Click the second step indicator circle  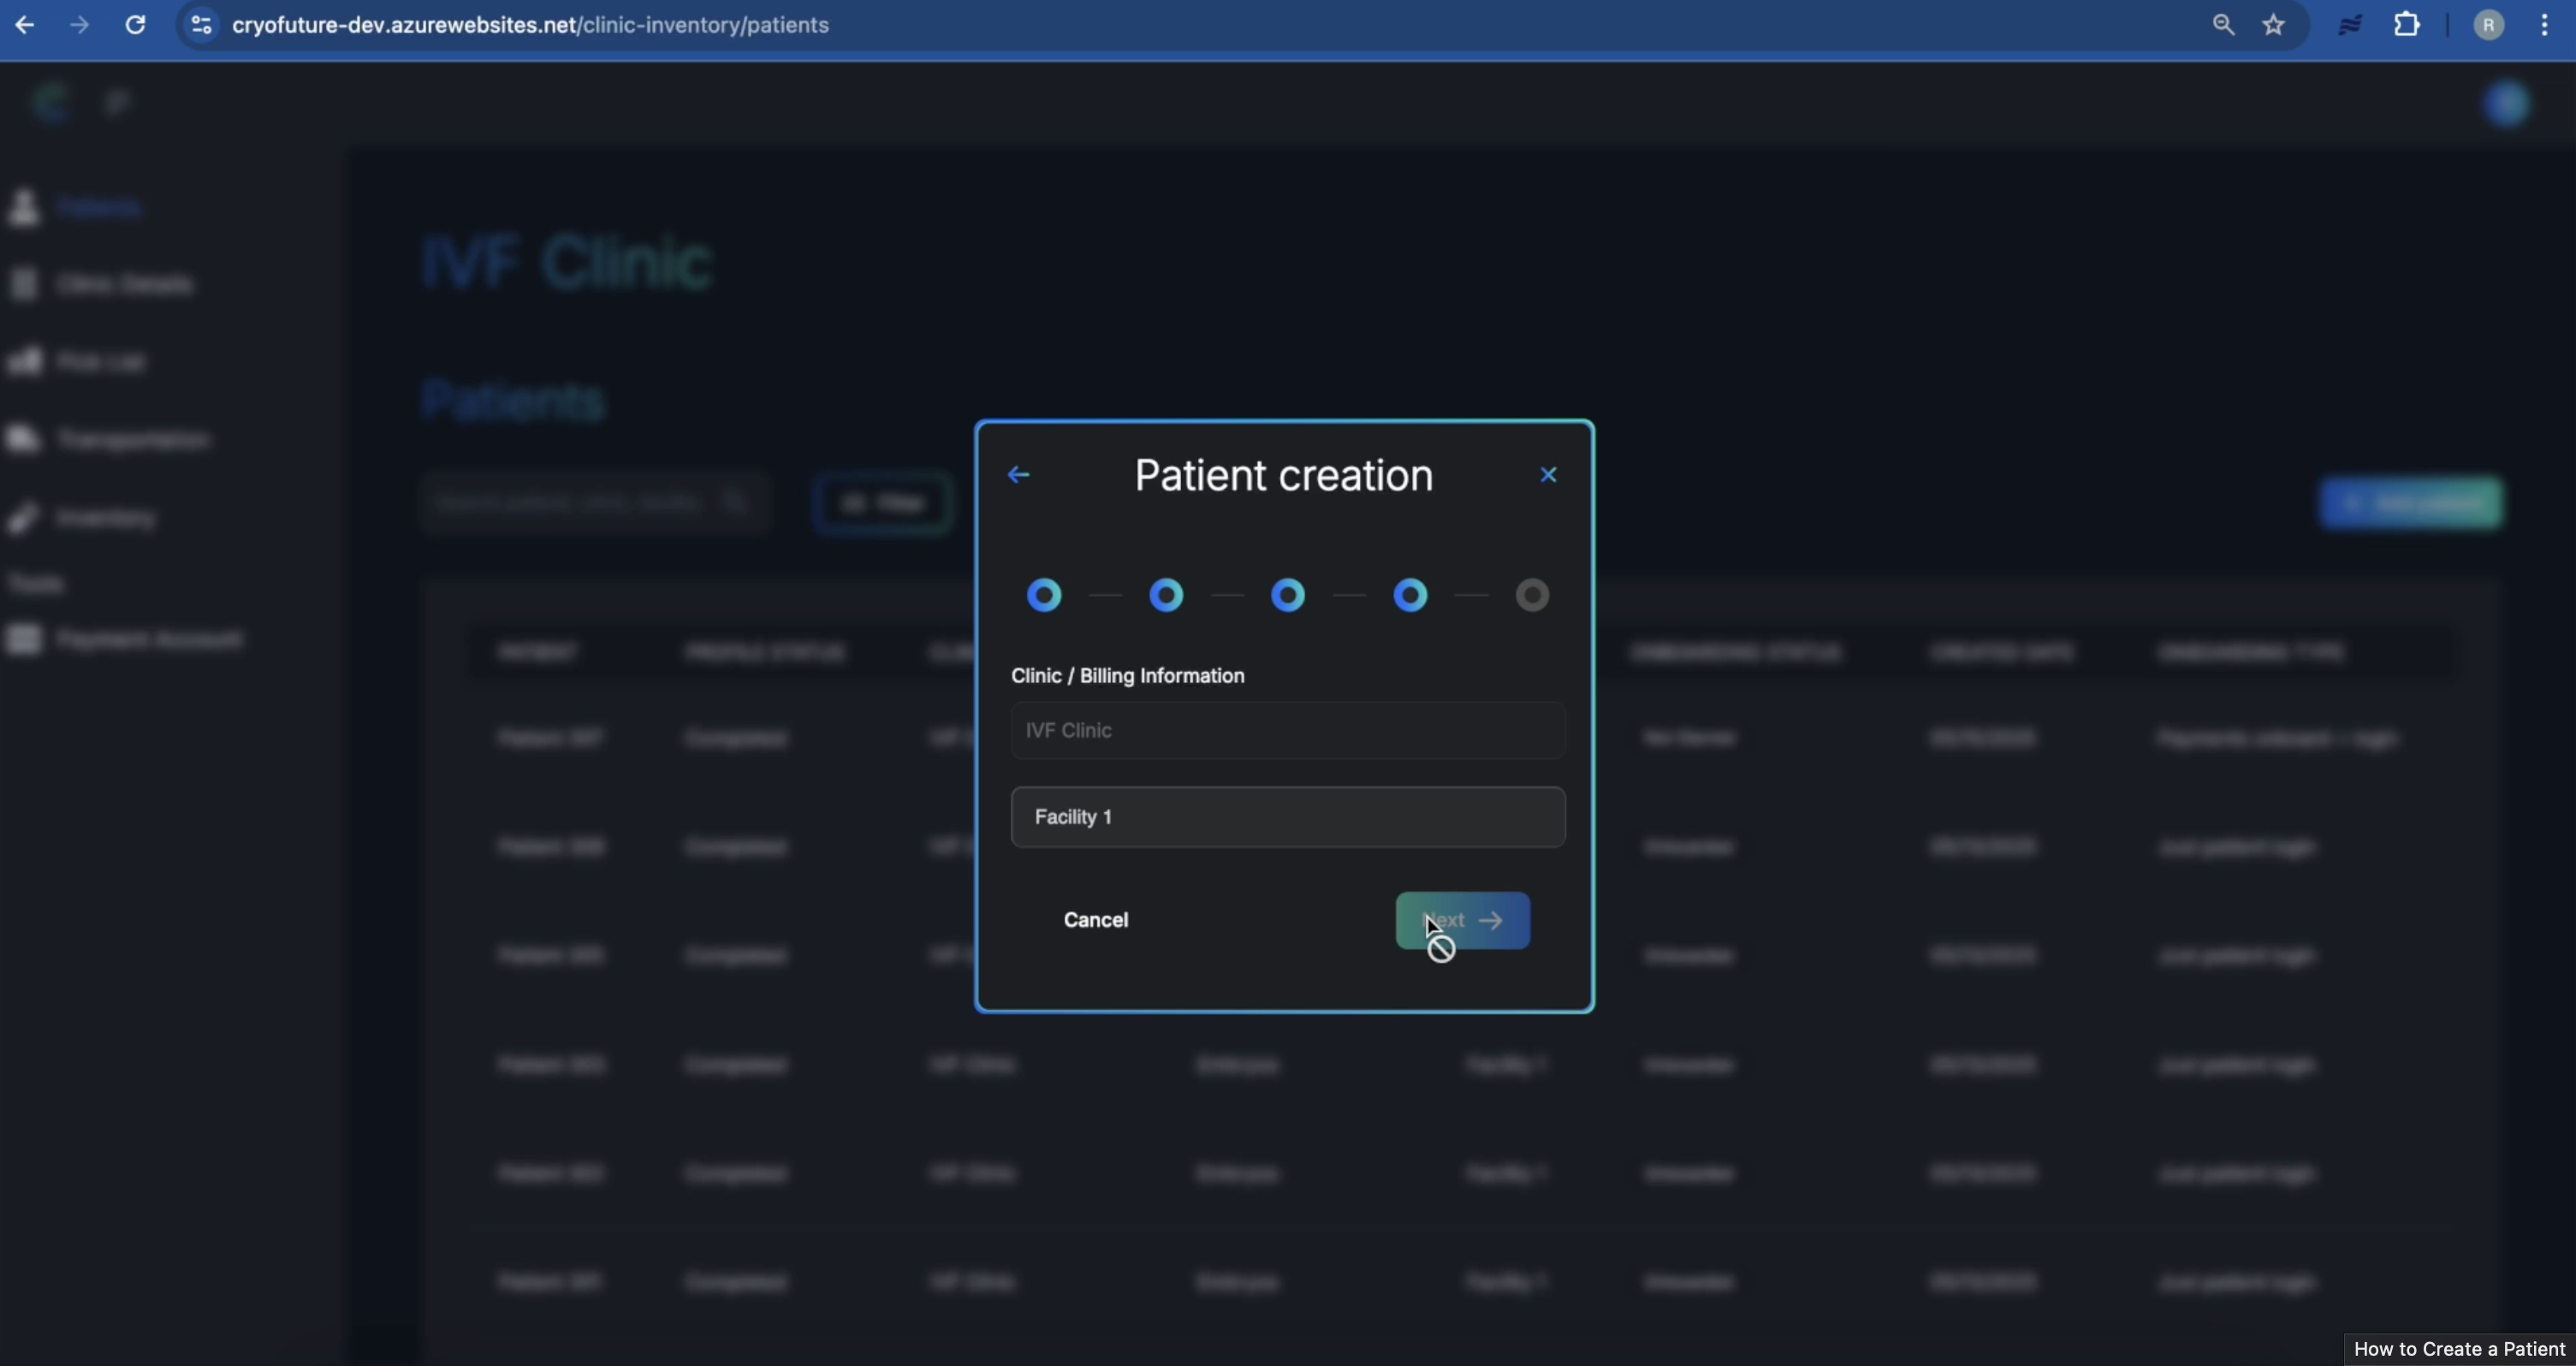[x=1166, y=596]
